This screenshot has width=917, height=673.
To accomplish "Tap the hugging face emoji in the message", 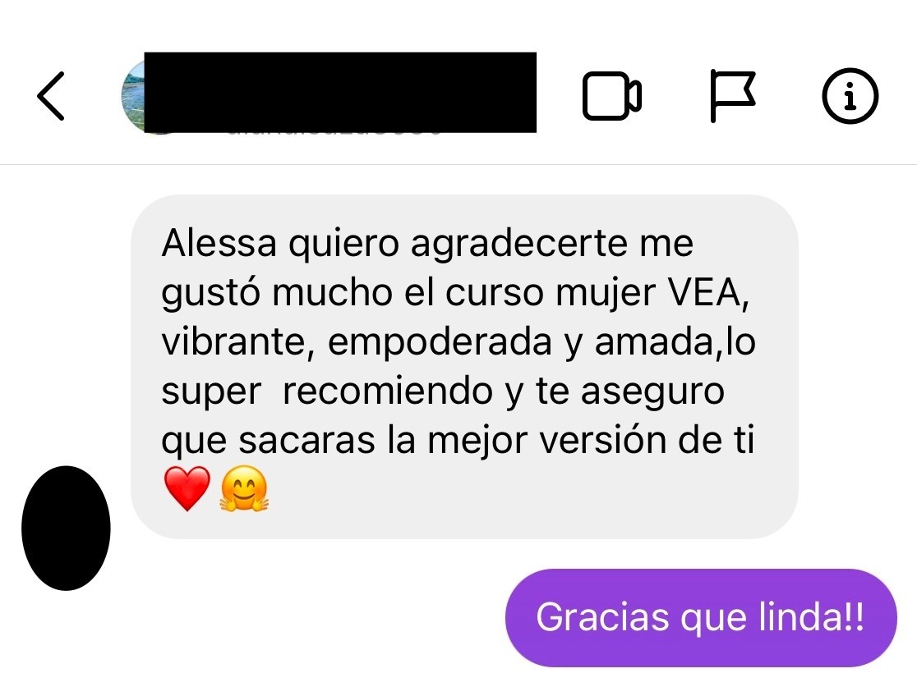I will 244,488.
